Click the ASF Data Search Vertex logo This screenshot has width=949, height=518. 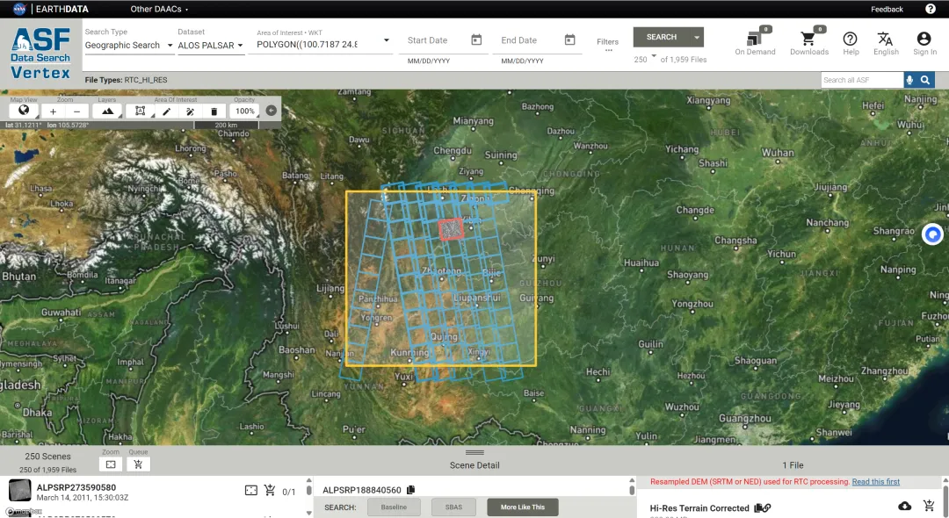point(40,54)
